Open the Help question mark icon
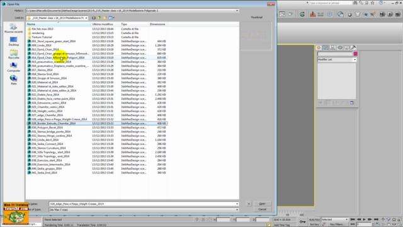The image size is (403, 227). 380,3
